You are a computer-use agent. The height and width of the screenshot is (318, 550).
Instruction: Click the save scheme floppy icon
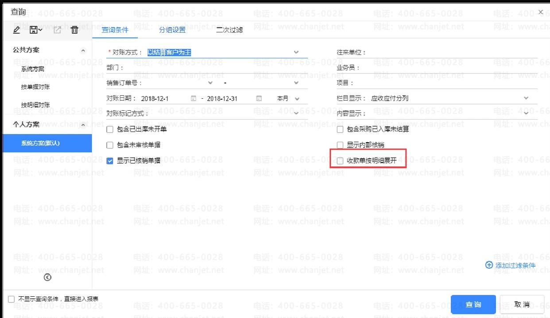coord(35,30)
